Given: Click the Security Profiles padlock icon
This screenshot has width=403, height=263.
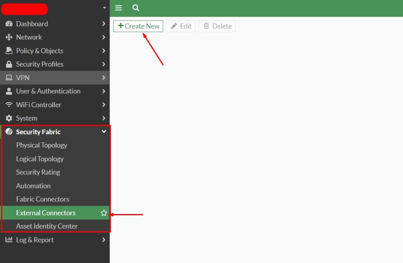Looking at the screenshot, I should click(x=9, y=64).
